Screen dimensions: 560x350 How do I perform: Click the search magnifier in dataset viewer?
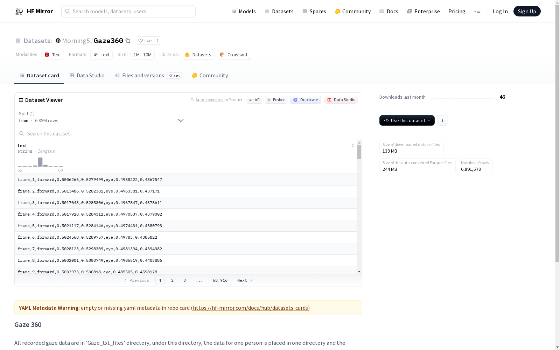(22, 133)
